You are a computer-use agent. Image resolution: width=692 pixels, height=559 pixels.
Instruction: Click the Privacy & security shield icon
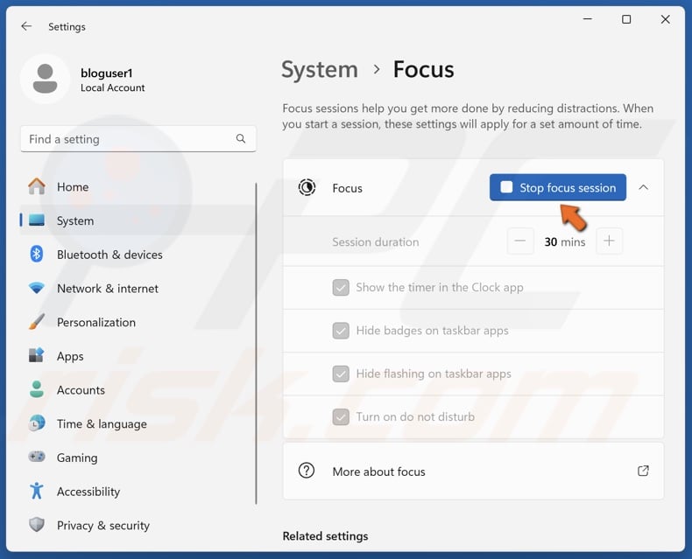point(37,525)
